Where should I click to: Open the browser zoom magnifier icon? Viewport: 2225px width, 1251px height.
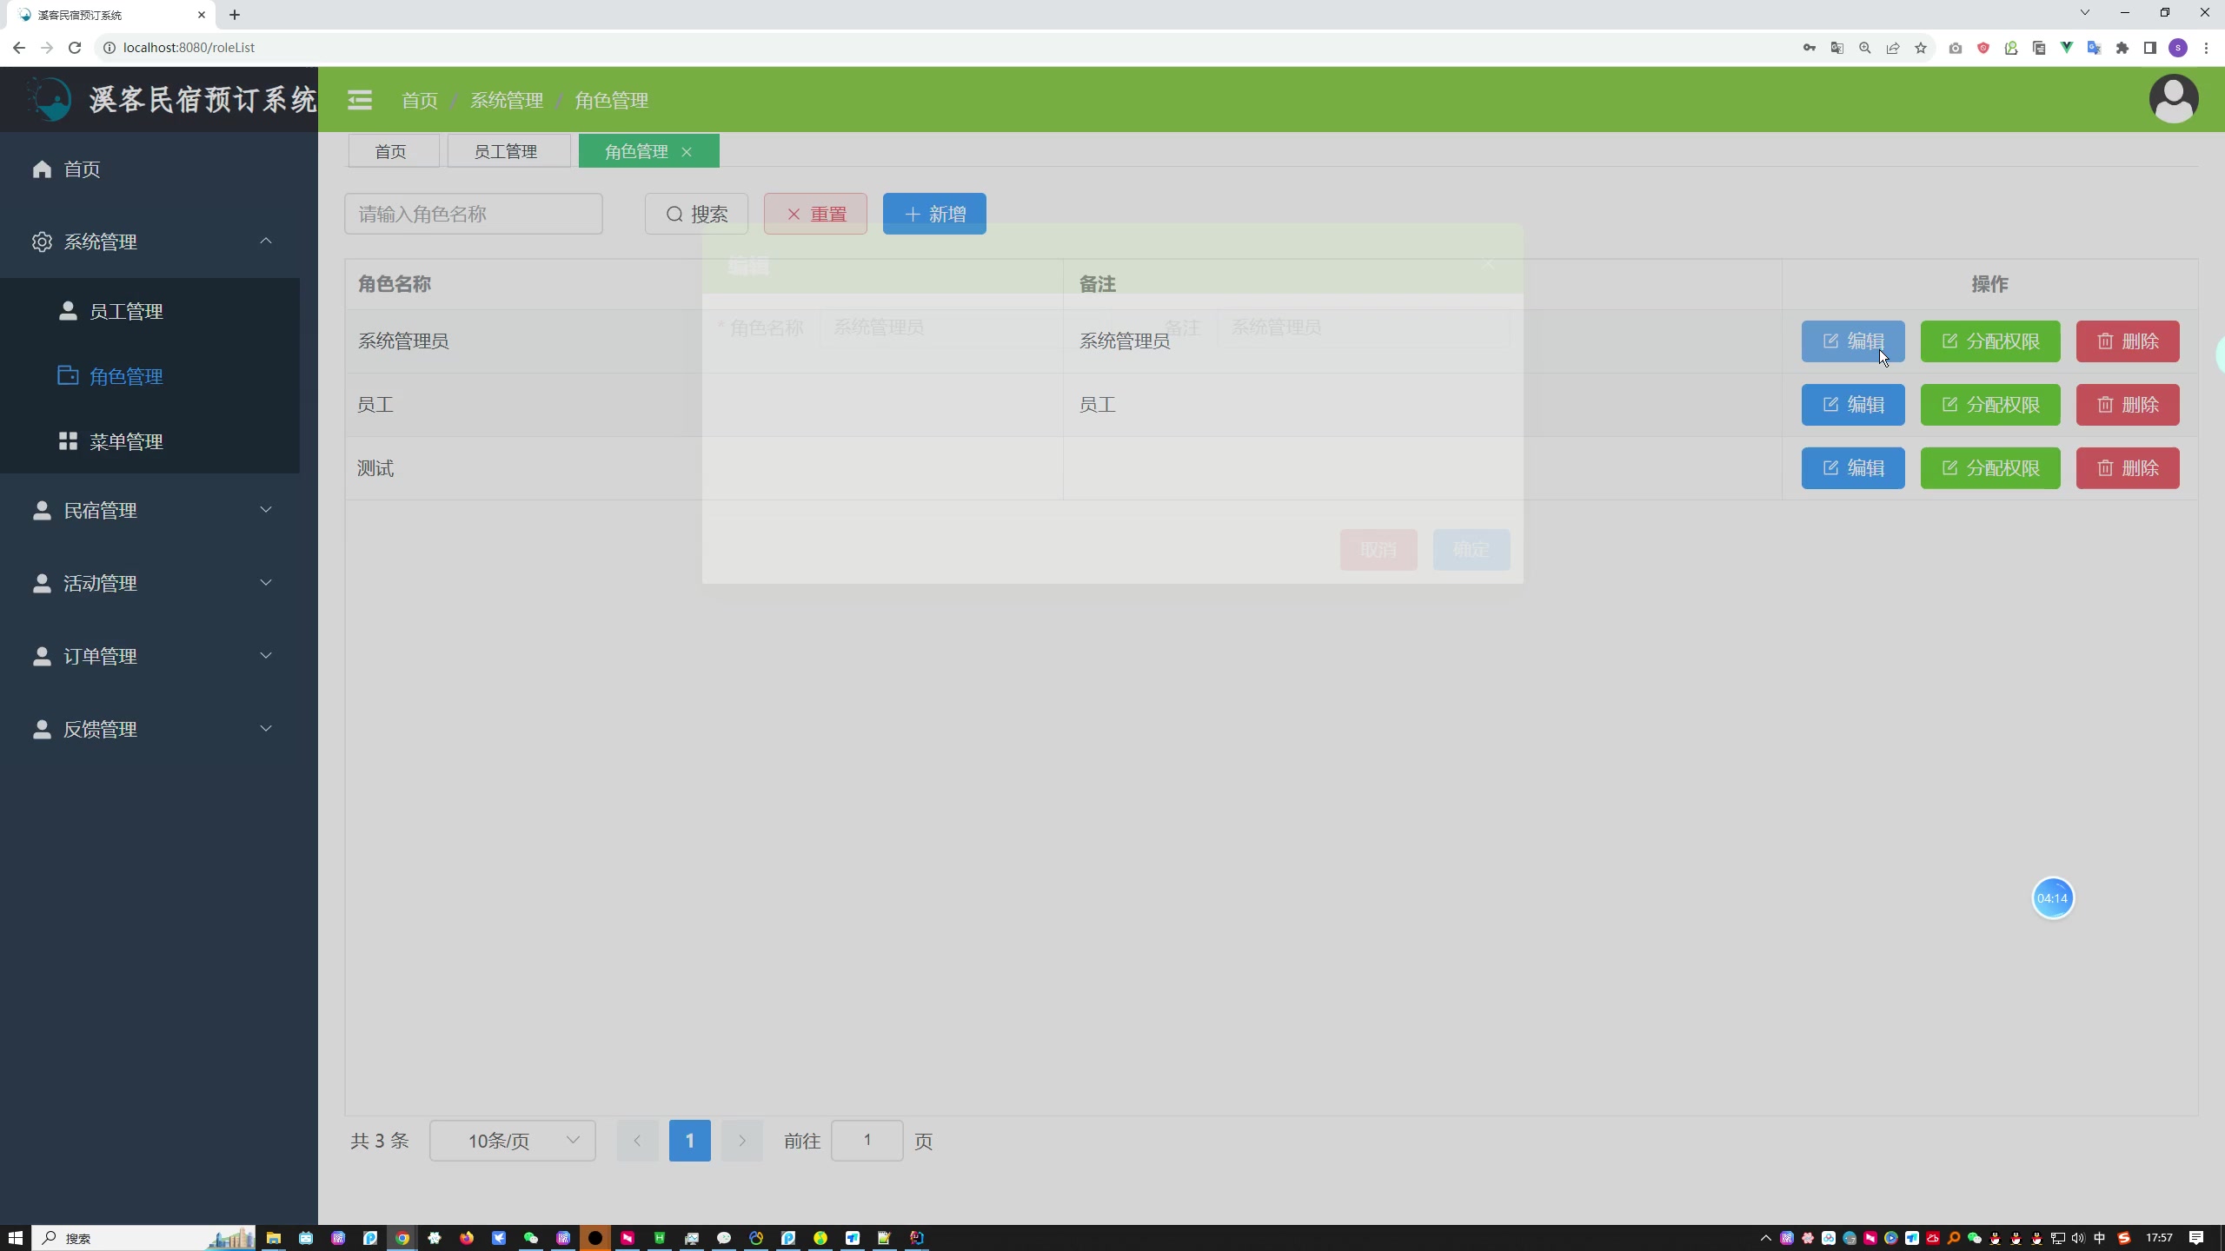[1865, 48]
